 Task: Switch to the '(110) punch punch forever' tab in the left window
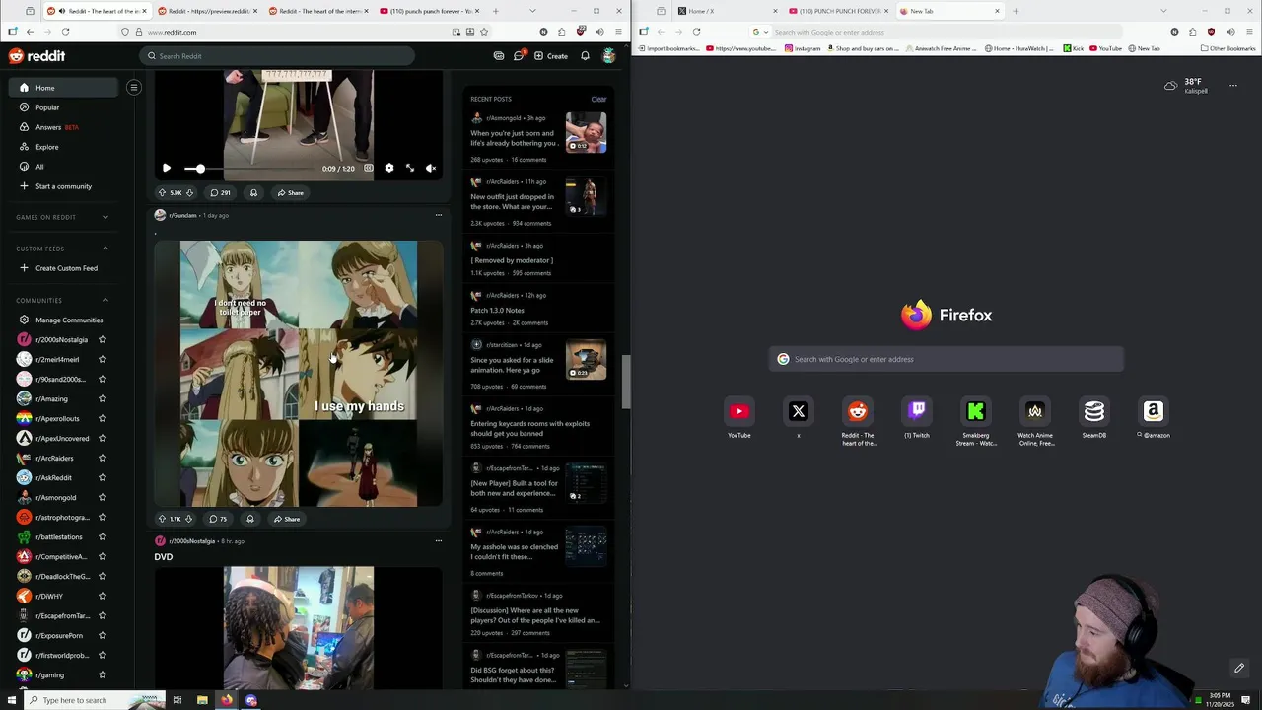430,11
